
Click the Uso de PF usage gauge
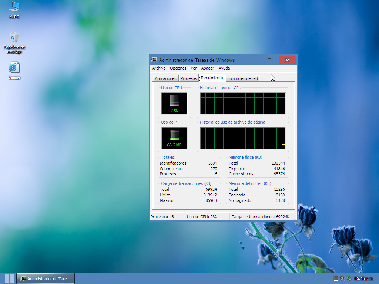coord(174,137)
